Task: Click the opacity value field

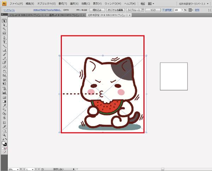Action: click(x=177, y=10)
